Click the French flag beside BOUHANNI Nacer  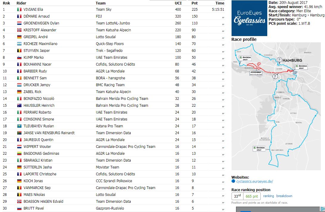[19, 64]
